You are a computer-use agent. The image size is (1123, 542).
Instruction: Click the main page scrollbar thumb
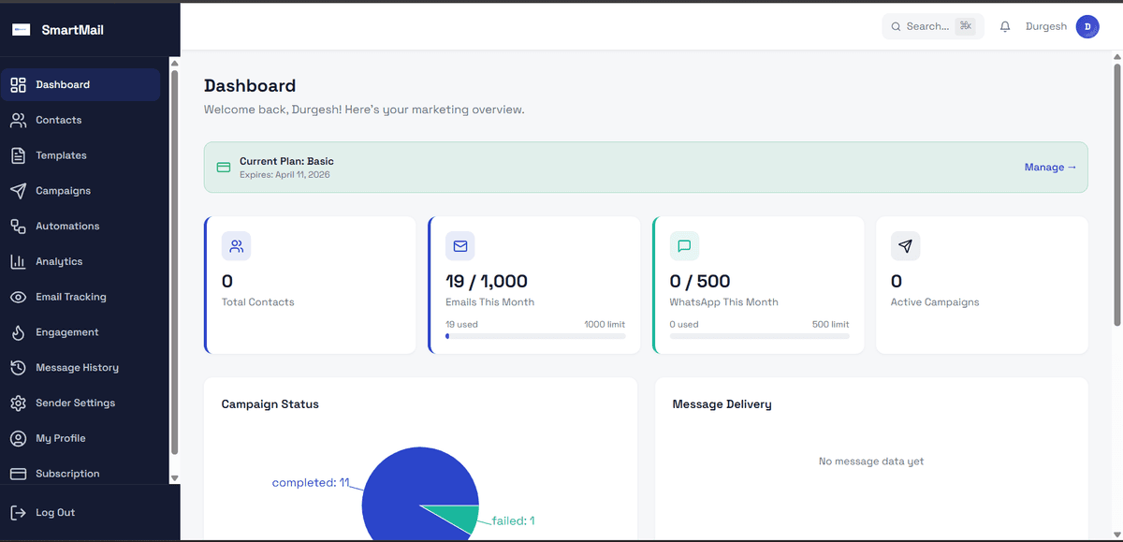pos(1117,196)
